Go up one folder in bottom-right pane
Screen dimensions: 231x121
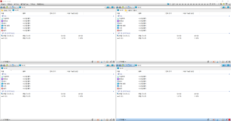(x=123, y=65)
